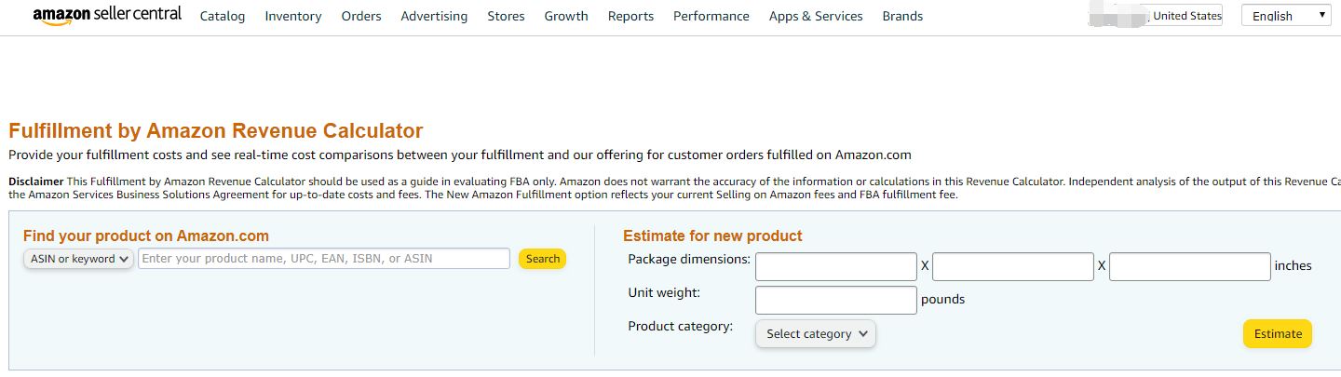The height and width of the screenshot is (377, 1341).
Task: Expand the ASIN or keyword dropdown
Action: point(78,259)
